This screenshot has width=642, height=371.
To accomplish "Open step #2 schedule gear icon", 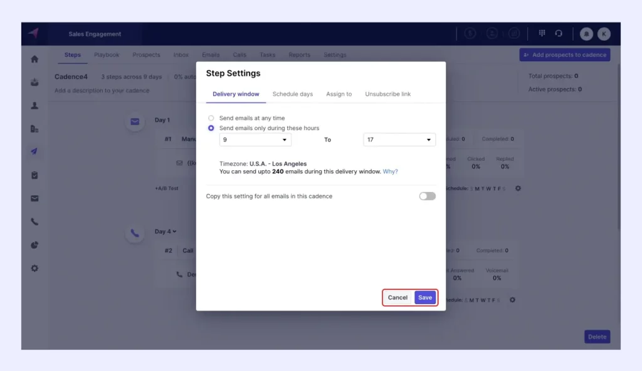I will coord(512,300).
